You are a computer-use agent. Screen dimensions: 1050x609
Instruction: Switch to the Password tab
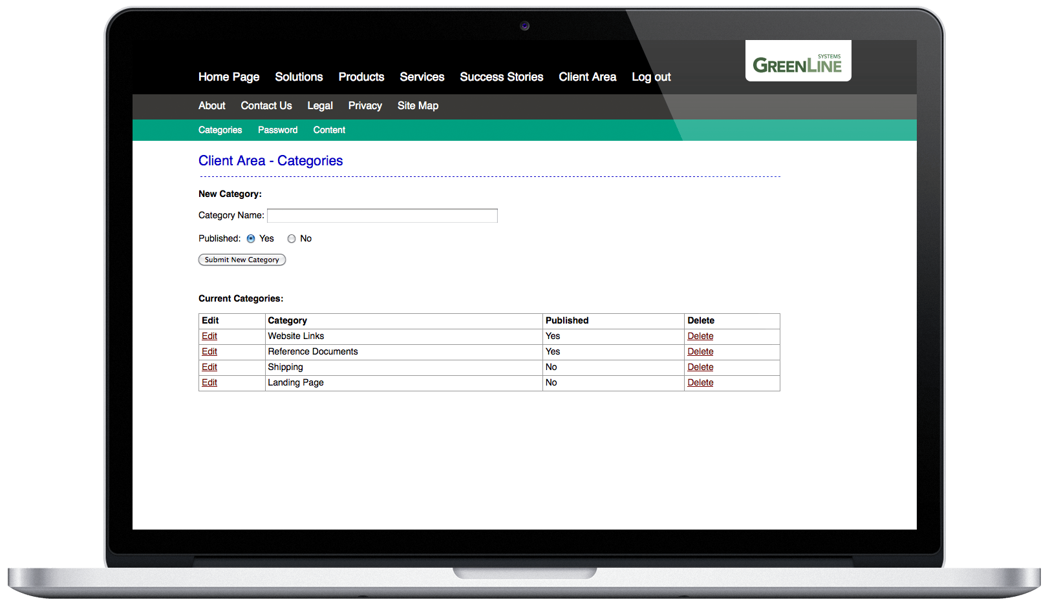278,130
